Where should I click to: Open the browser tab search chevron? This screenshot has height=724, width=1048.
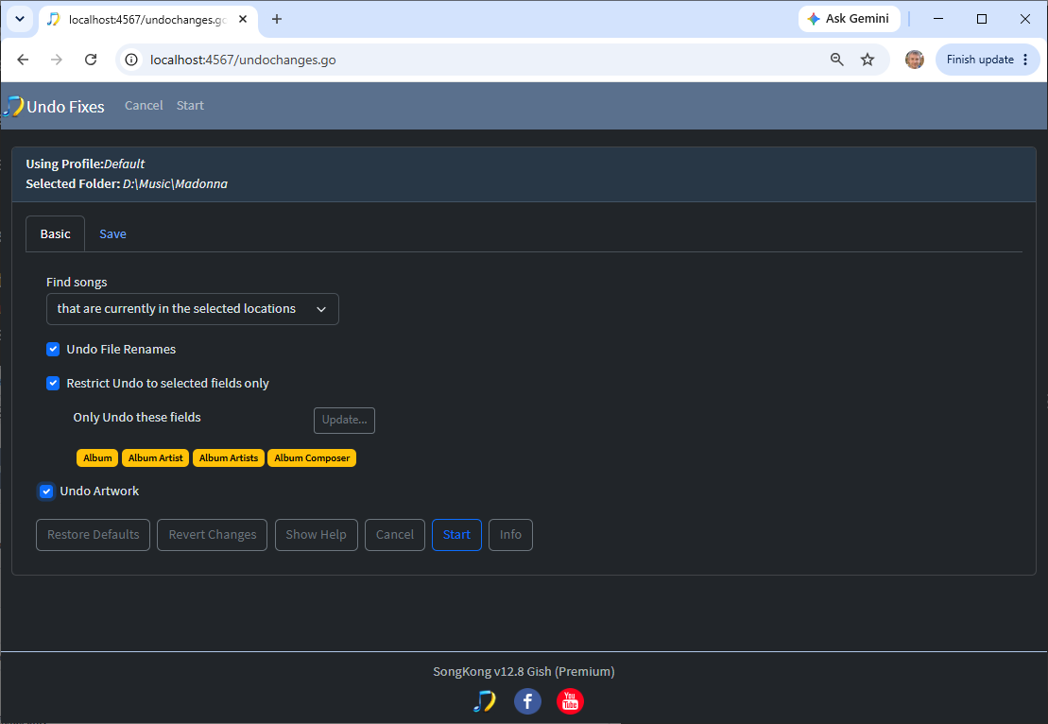tap(20, 19)
